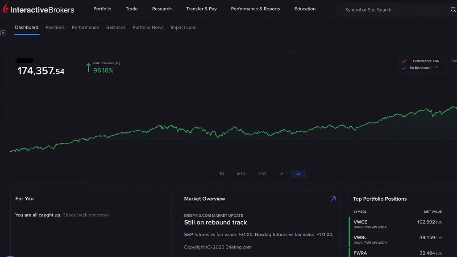Switch to the Performance tab
457x257 pixels.
coord(85,27)
